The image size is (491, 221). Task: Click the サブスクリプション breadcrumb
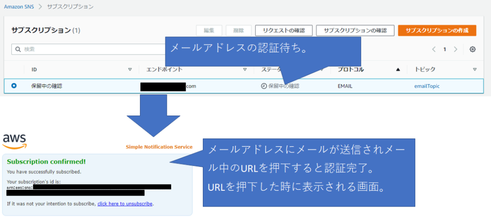(70, 7)
